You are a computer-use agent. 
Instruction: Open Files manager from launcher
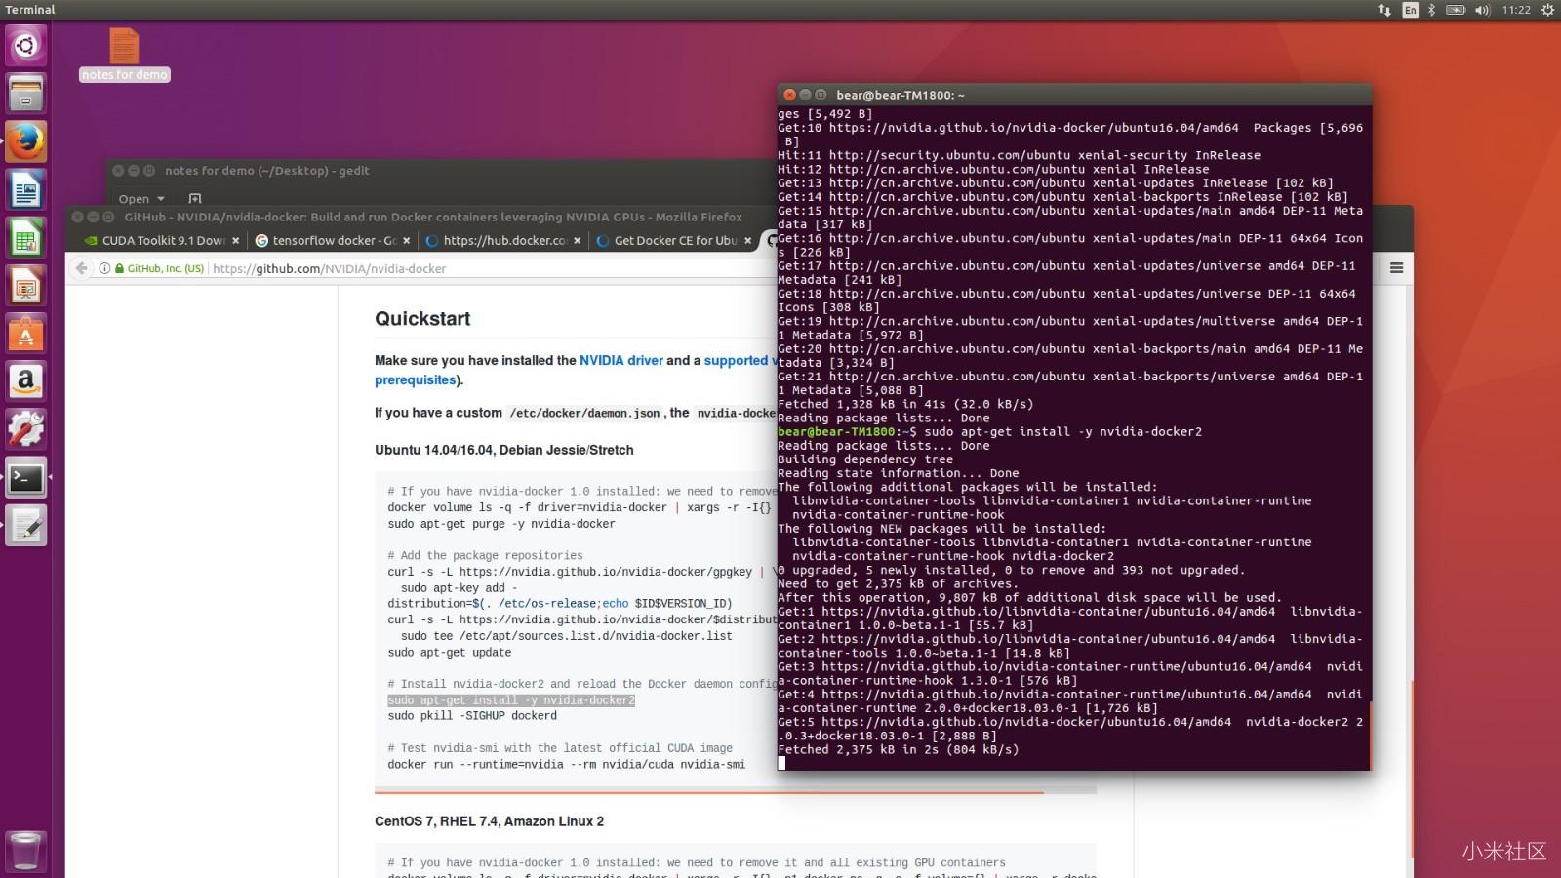click(26, 94)
